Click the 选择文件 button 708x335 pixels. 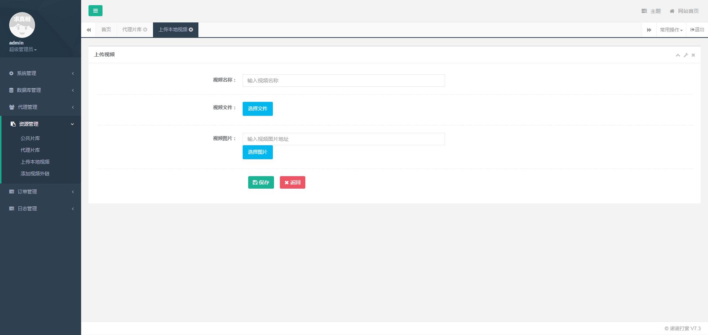pos(257,109)
